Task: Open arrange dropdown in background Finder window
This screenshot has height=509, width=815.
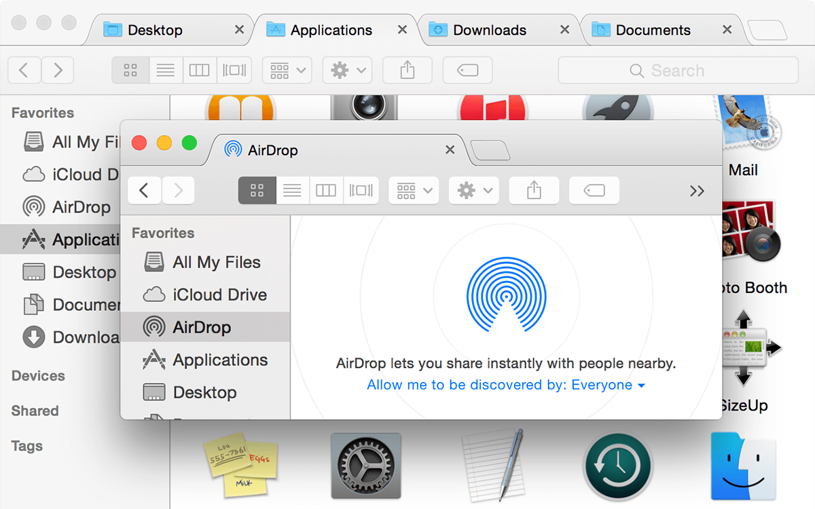Action: coord(287,70)
